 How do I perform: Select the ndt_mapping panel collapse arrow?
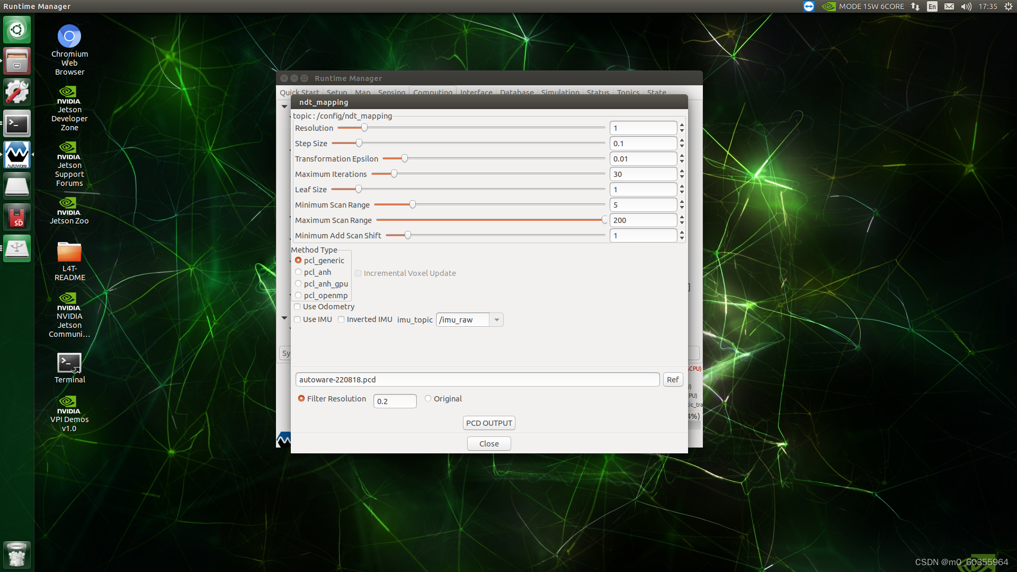pyautogui.click(x=284, y=105)
